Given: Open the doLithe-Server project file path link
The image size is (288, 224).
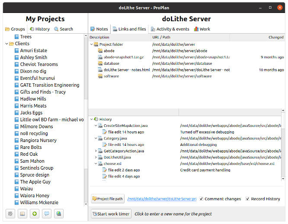Looking at the screenshot, I should pos(161,199).
